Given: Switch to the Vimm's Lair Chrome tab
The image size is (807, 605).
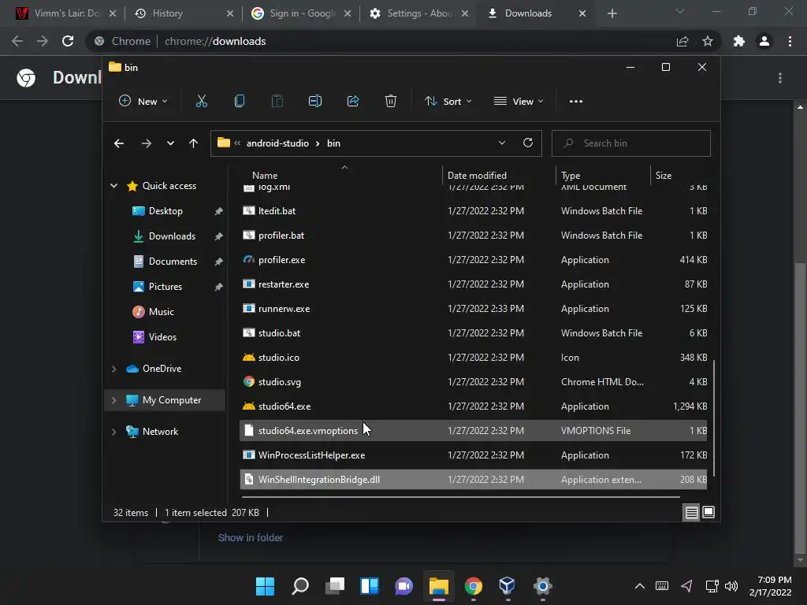Looking at the screenshot, I should pos(66,13).
